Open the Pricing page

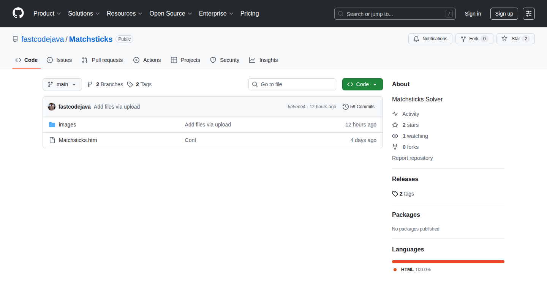tap(250, 13)
